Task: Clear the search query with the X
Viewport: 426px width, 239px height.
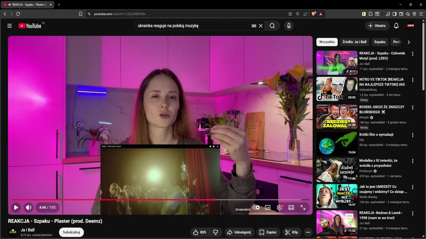Action: click(261, 26)
